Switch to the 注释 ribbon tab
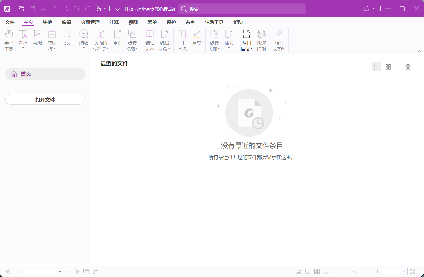 [114, 22]
